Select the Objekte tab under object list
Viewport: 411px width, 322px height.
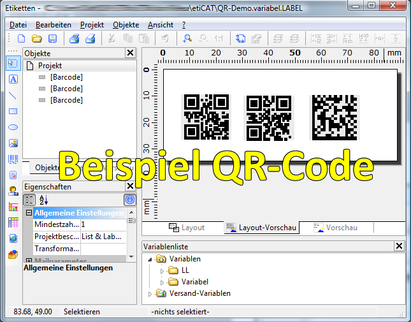[47, 168]
